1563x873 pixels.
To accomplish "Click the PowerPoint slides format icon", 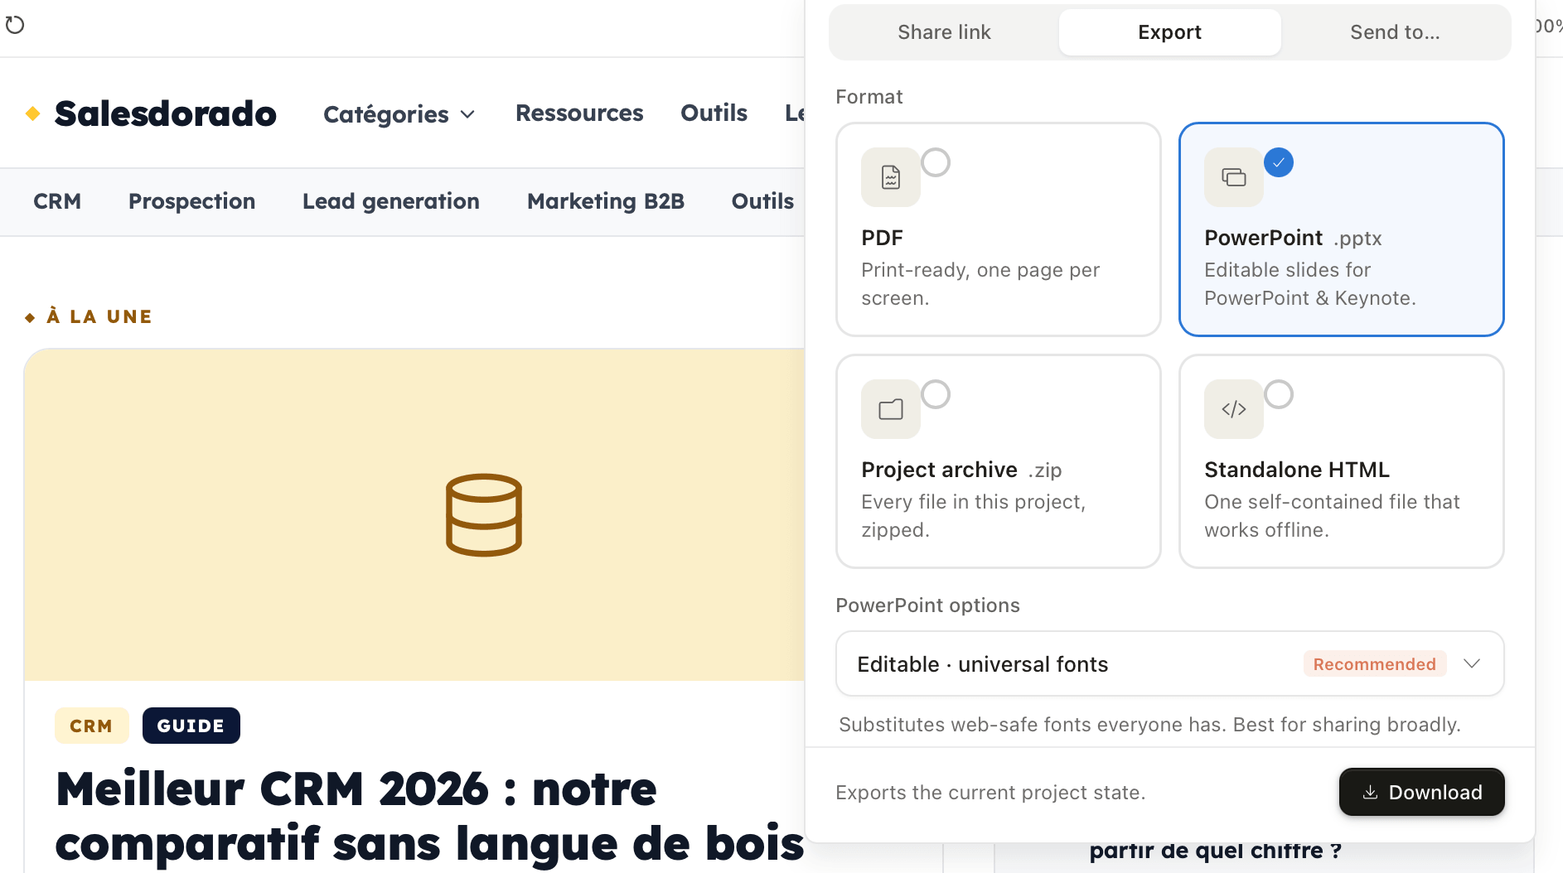I will (x=1234, y=177).
